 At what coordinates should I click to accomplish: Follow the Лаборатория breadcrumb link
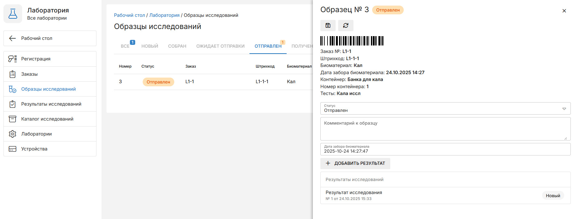tap(164, 15)
